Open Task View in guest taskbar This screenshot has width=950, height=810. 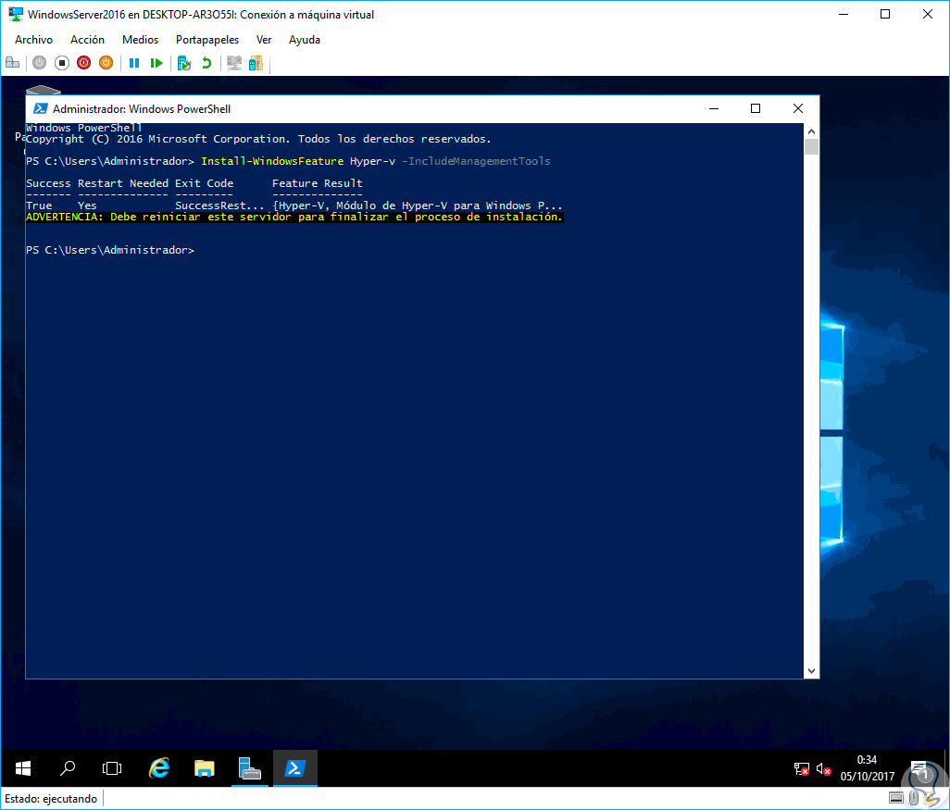[112, 768]
